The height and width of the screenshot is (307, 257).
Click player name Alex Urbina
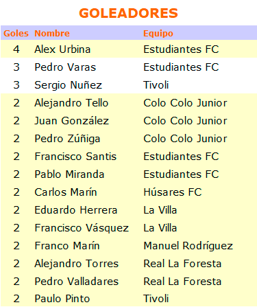click(x=62, y=49)
